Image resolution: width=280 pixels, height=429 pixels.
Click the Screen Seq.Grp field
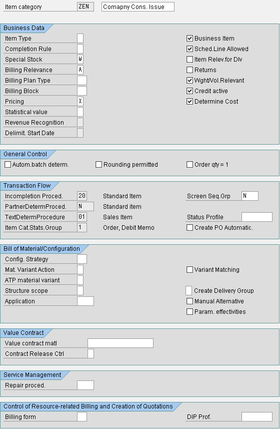coord(250,196)
